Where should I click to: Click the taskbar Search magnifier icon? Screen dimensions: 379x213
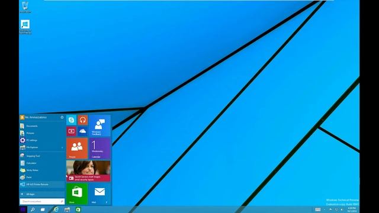click(33, 209)
